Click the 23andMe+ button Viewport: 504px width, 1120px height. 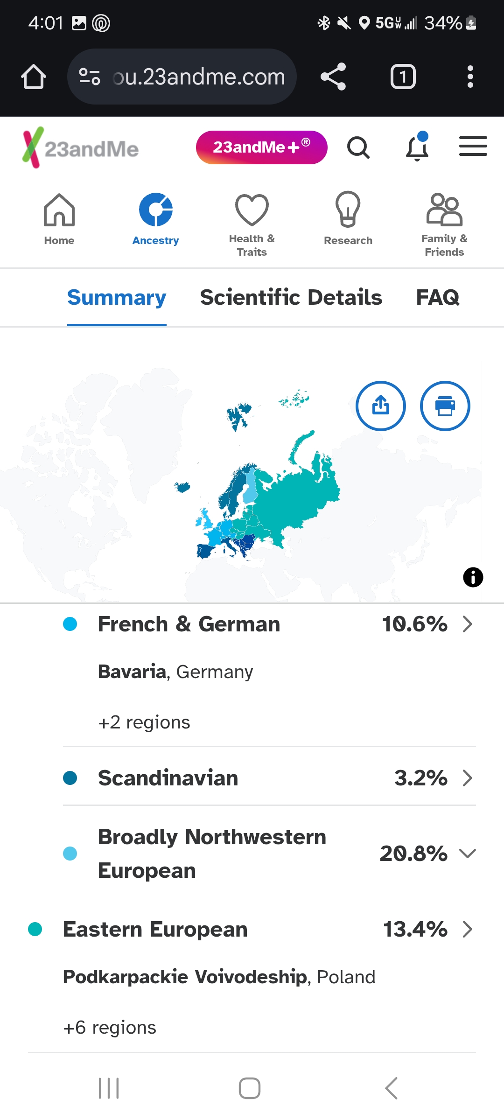click(262, 147)
